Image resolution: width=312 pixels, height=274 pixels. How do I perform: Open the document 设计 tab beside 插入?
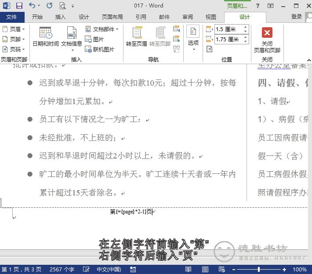click(x=83, y=17)
